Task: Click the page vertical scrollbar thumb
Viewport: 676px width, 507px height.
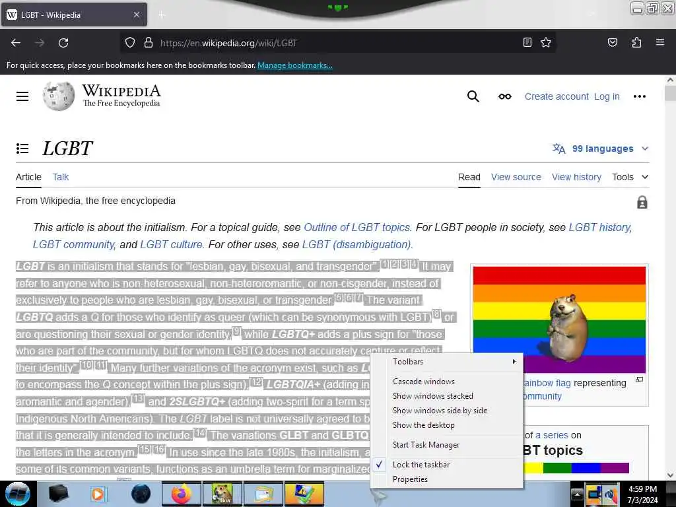Action: pos(670,93)
